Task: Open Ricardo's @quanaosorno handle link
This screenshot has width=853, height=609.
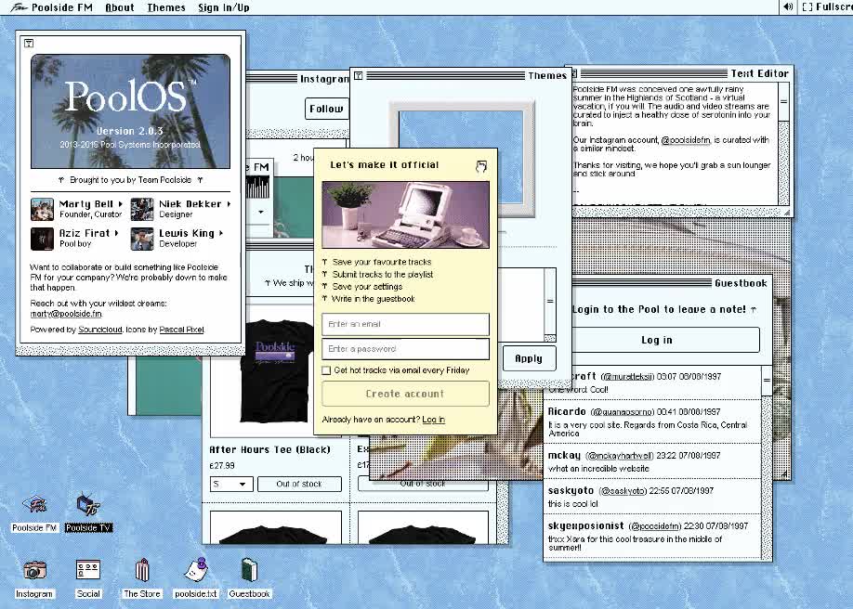Action: click(x=623, y=412)
